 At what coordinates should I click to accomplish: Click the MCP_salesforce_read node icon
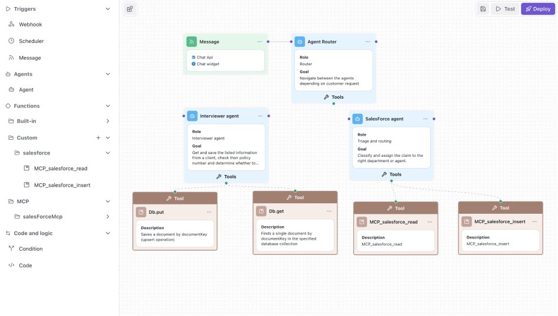(361, 222)
